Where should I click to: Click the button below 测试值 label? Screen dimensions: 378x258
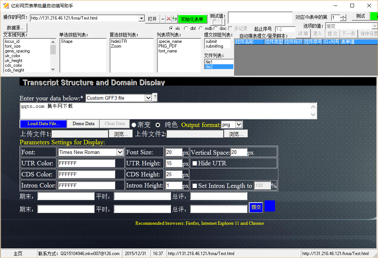coord(218,22)
